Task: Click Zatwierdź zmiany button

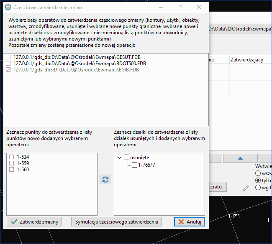Action: click(34, 222)
